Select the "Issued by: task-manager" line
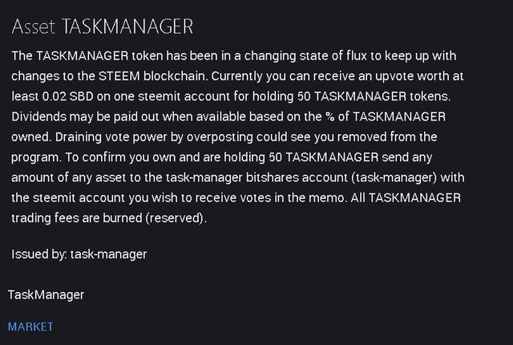Image resolution: width=513 pixels, height=345 pixels. coord(79,254)
